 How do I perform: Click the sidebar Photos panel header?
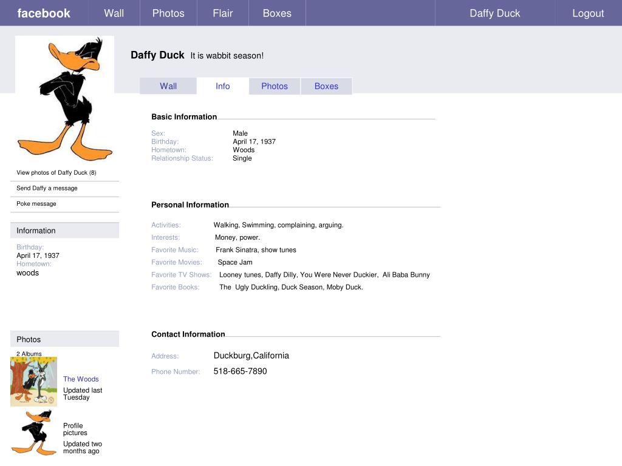click(64, 339)
